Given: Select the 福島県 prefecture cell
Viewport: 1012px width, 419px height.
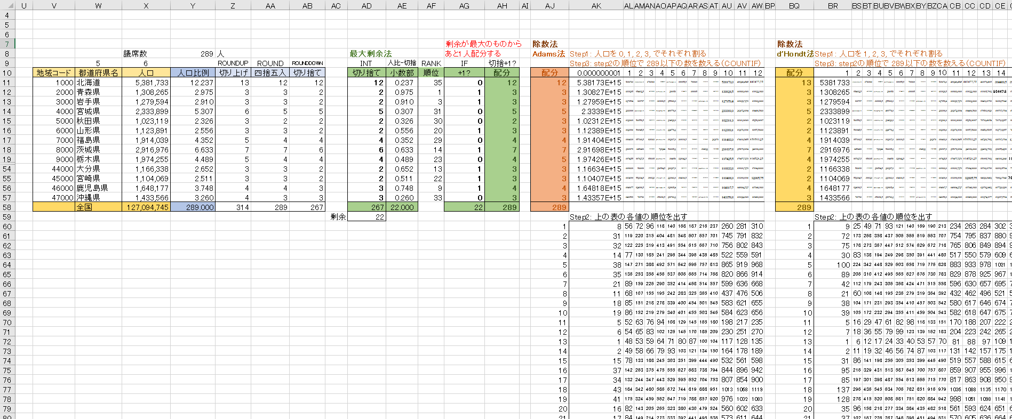Looking at the screenshot, I should coord(98,140).
